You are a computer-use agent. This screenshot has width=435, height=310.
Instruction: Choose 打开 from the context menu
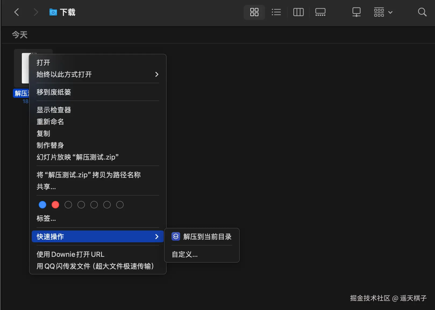pyautogui.click(x=98, y=63)
